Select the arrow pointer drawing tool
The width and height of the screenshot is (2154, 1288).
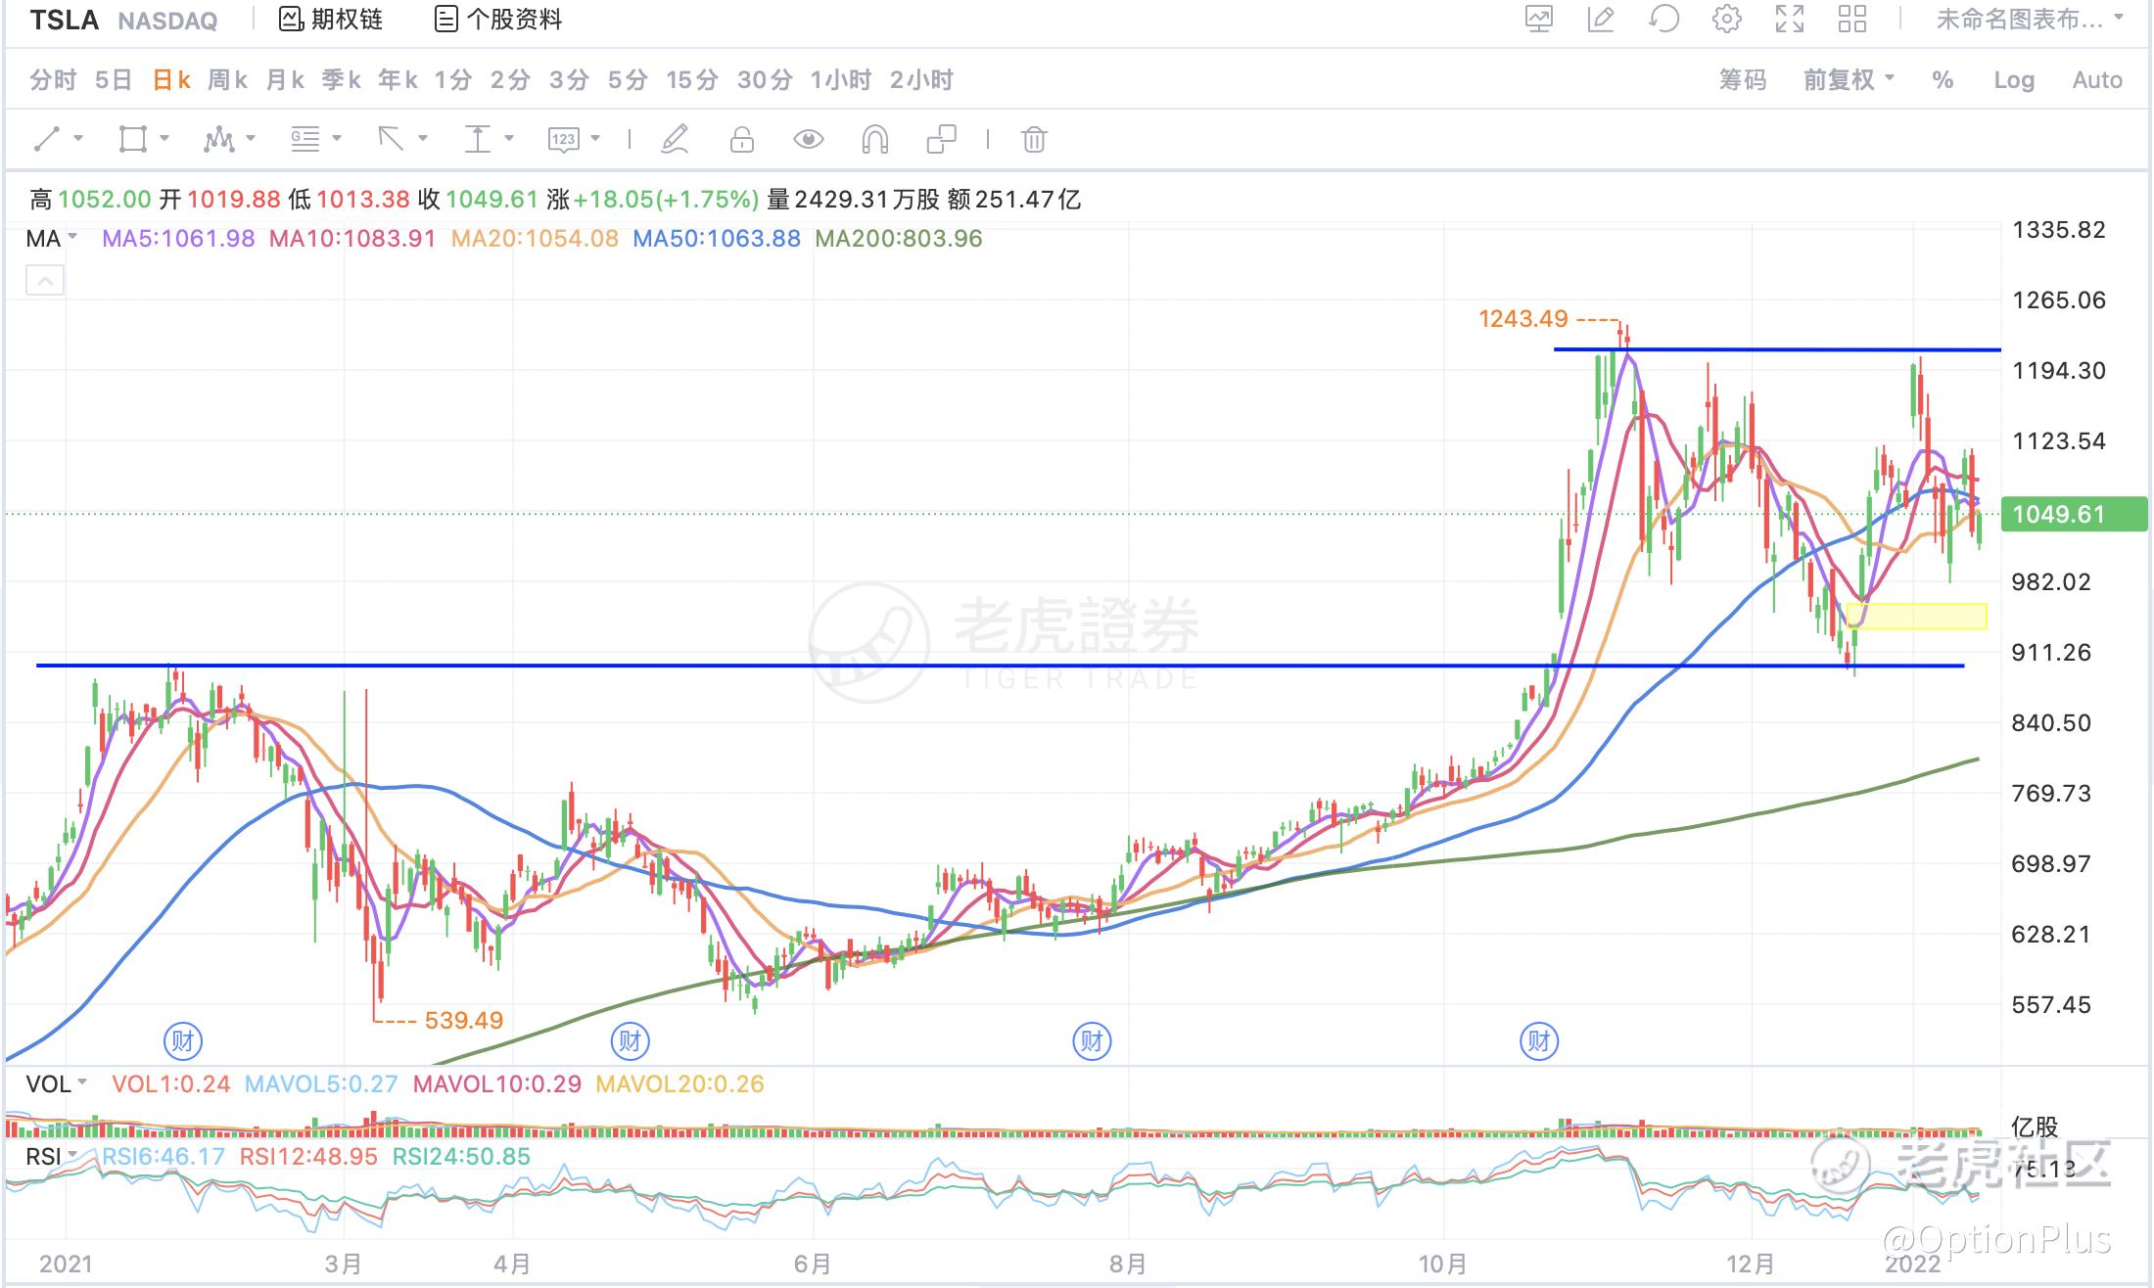pos(391,139)
